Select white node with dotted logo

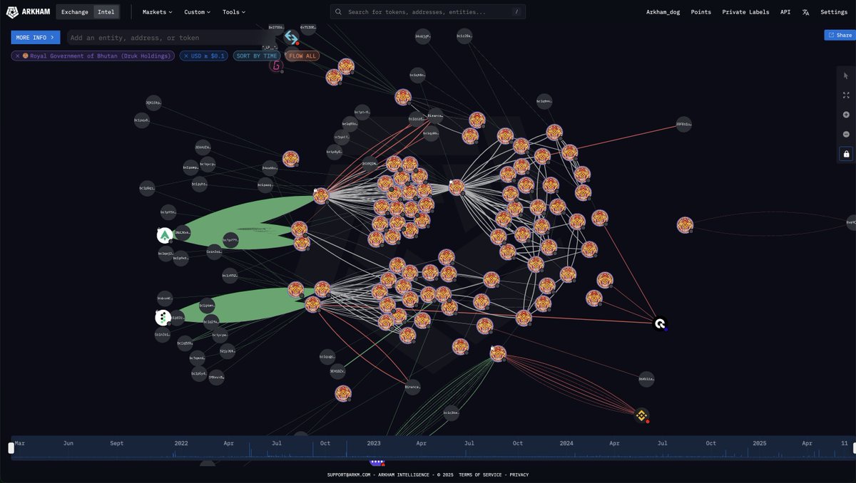[163, 318]
